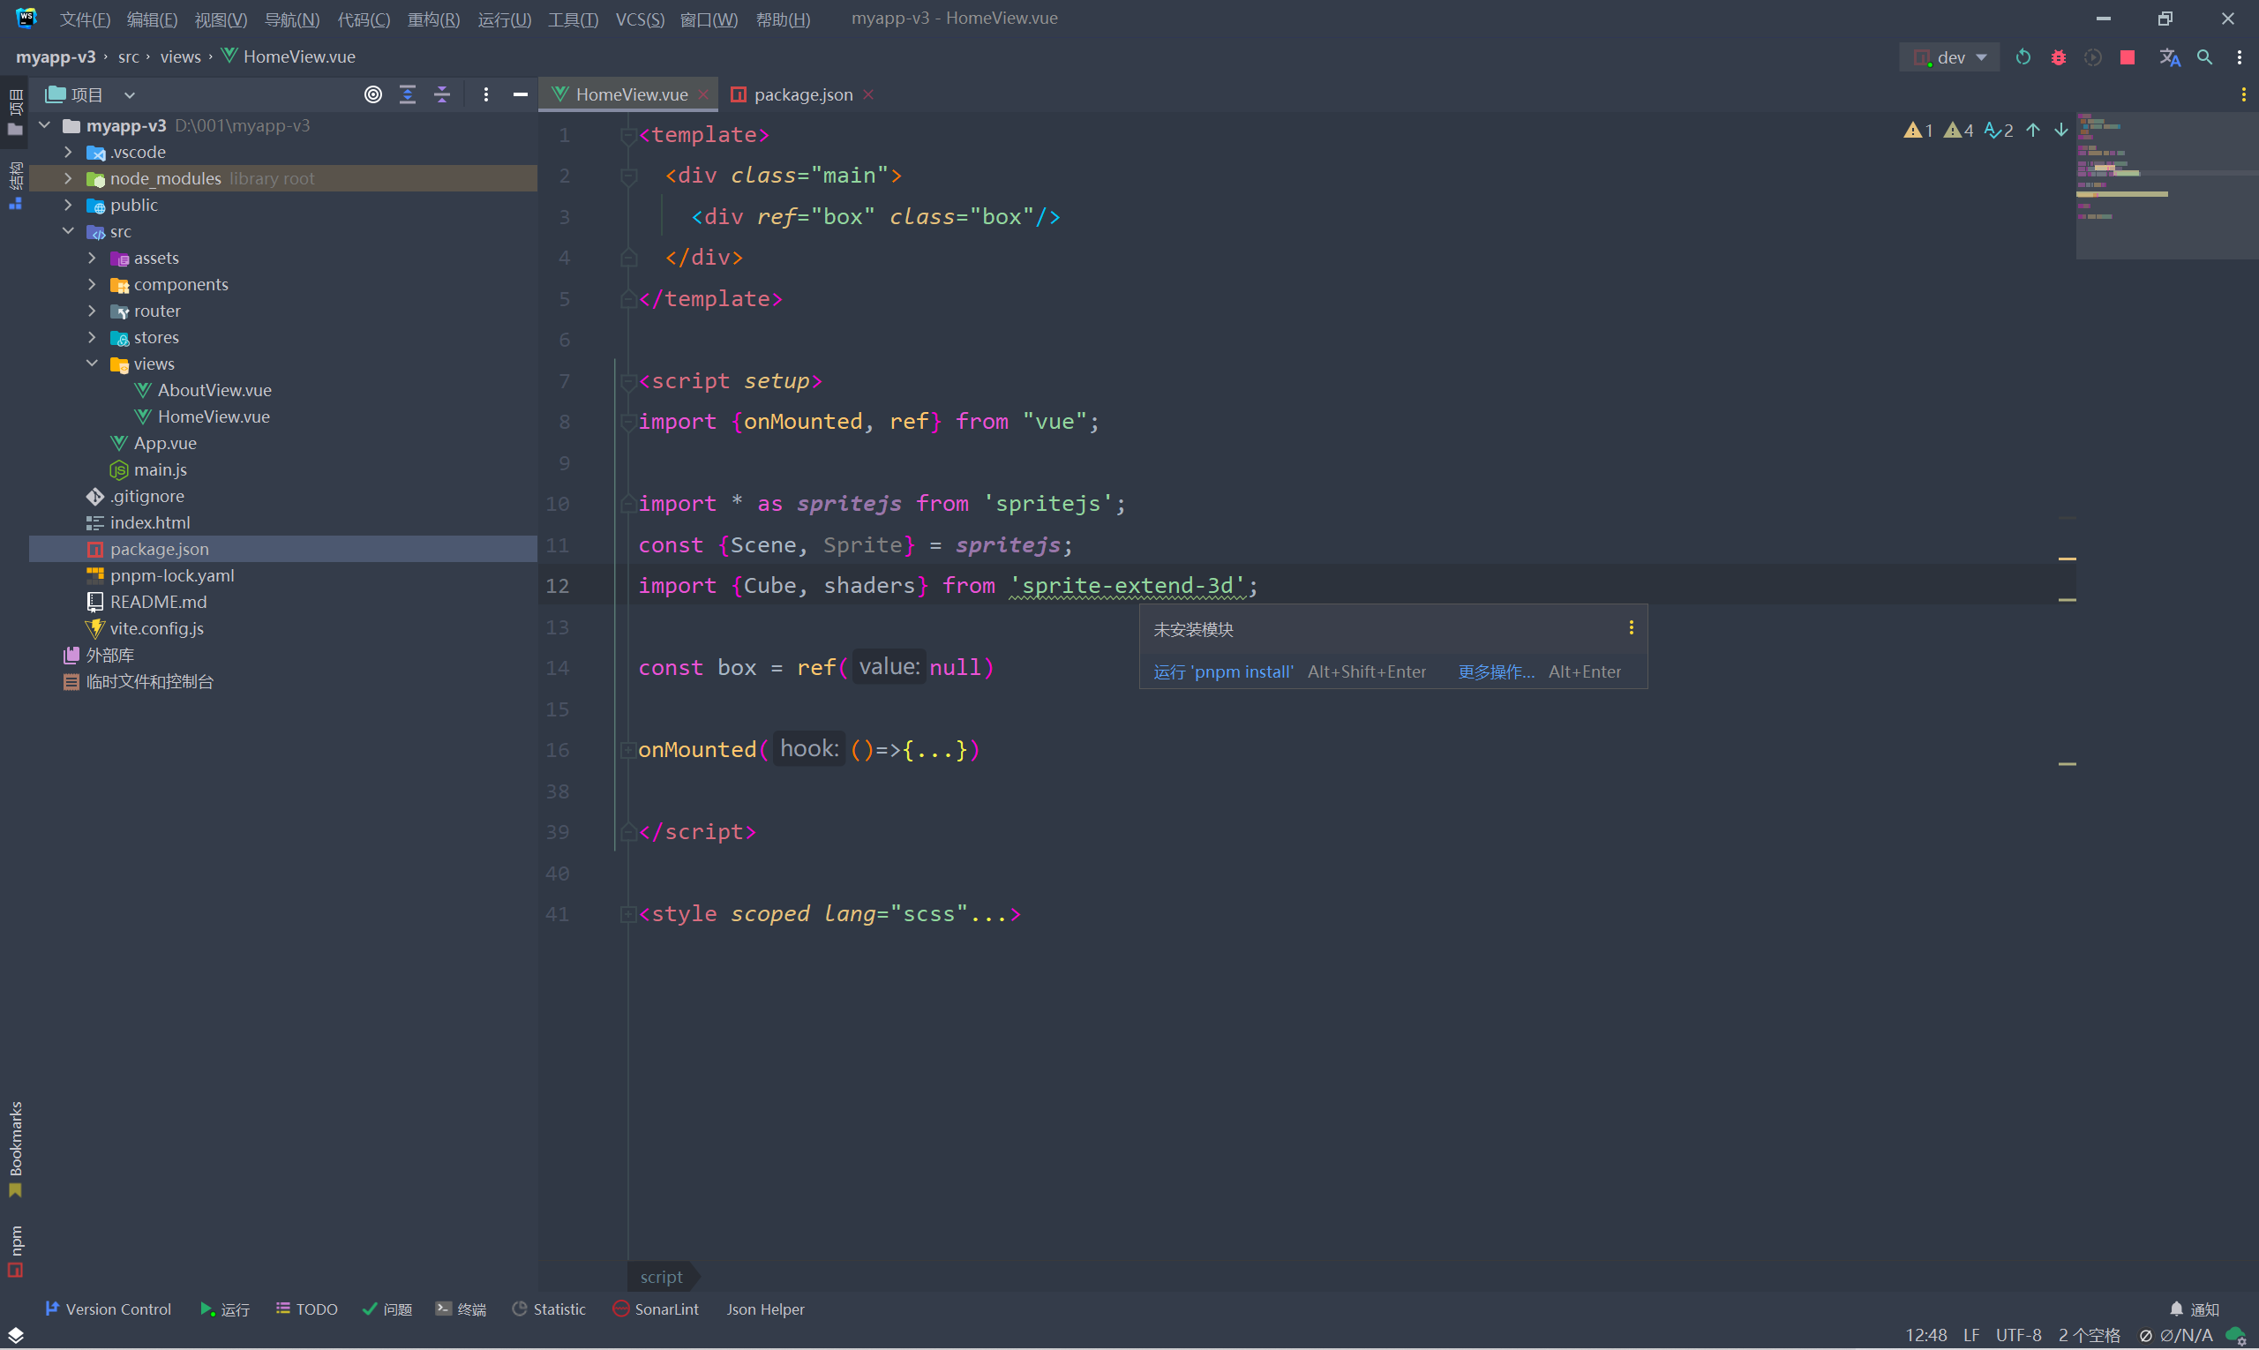Rerun the 'dev' run configuration
2259x1350 pixels.
pos(2023,56)
